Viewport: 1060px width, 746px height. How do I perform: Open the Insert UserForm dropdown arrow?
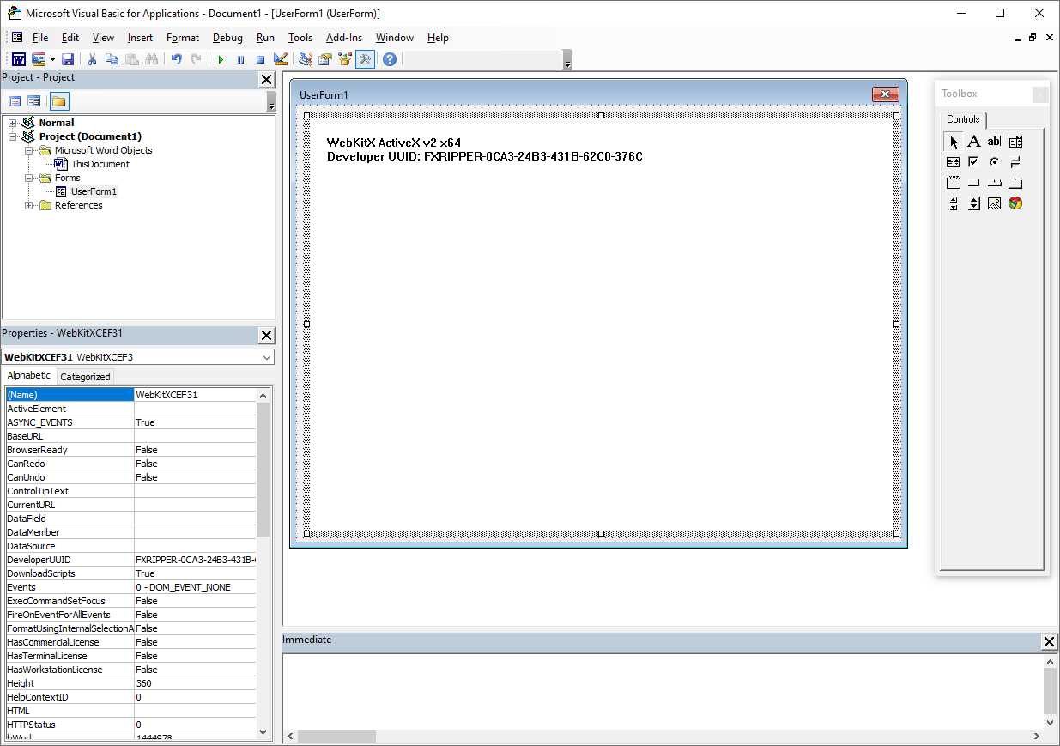coord(52,59)
